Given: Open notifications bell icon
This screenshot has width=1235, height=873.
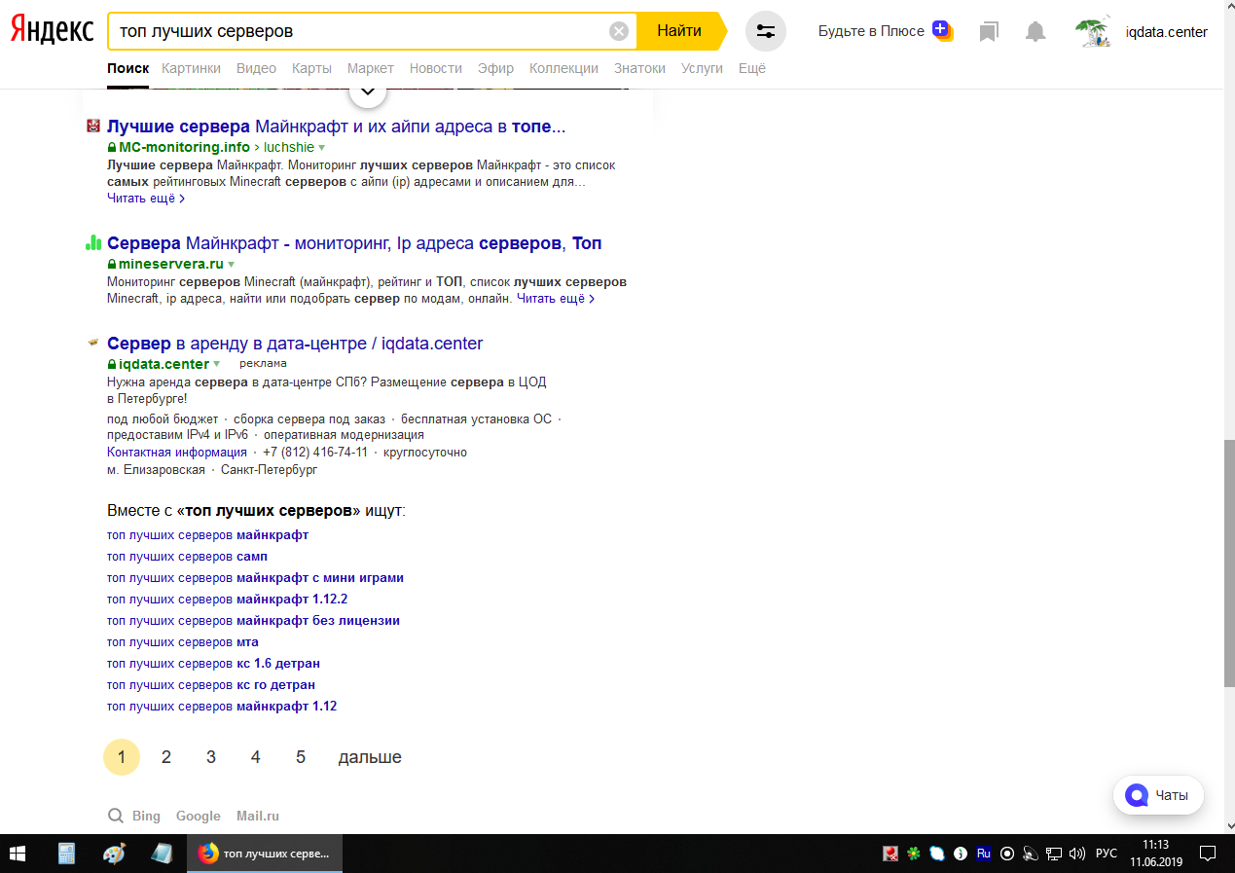Looking at the screenshot, I should tap(1035, 32).
